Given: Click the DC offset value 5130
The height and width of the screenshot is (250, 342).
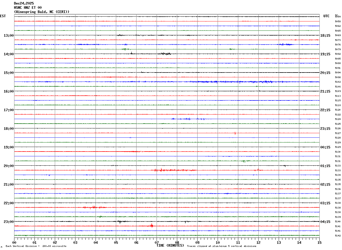Looking at the screenshot, I should tap(338, 152).
